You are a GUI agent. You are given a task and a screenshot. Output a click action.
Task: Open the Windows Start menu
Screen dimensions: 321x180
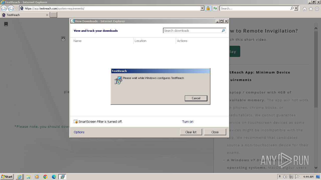7,176
